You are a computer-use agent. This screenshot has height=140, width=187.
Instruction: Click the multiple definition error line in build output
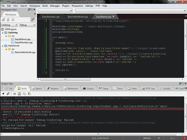click(84, 106)
